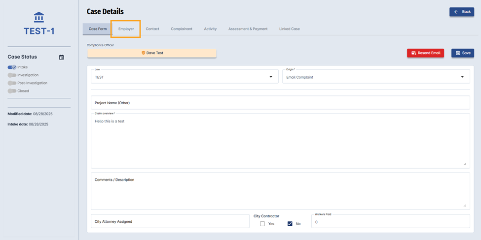The height and width of the screenshot is (240, 481).
Task: Switch the case status to Closed
Action: click(x=12, y=91)
